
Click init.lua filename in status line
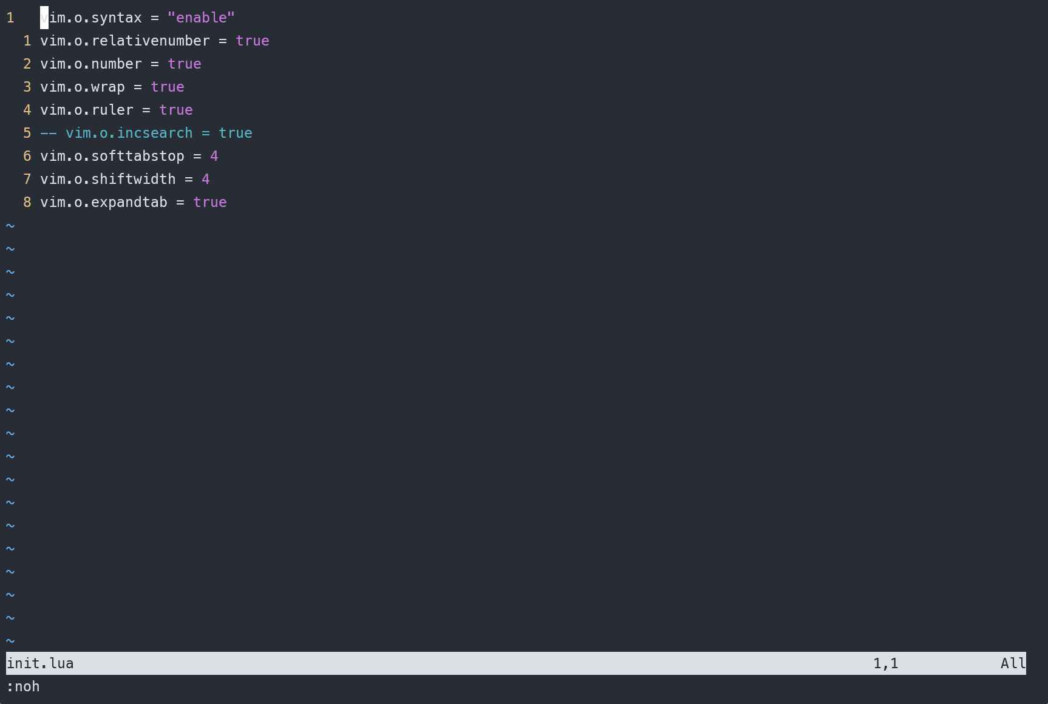(40, 663)
